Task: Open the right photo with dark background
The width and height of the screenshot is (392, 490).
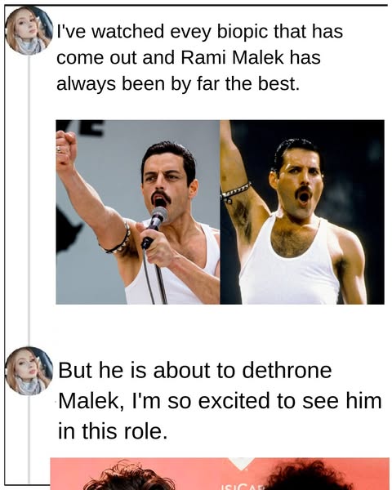Action: click(302, 212)
